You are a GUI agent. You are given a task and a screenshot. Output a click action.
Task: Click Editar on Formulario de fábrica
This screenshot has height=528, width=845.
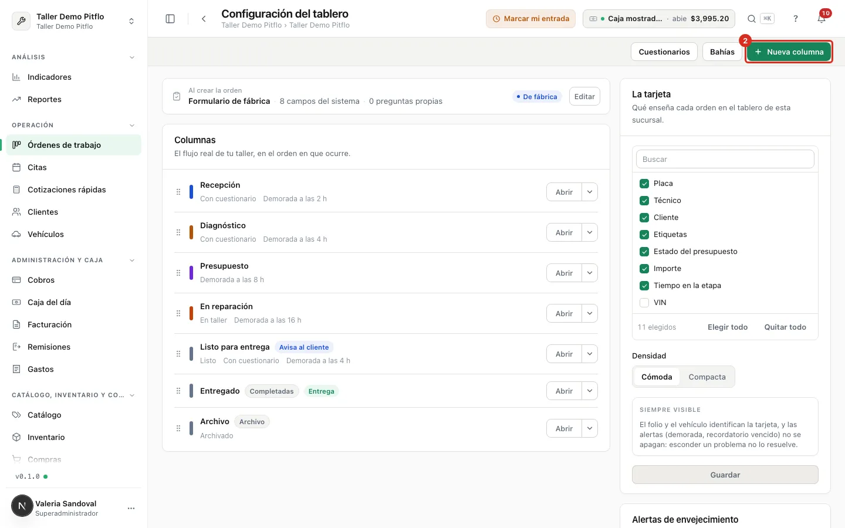pos(584,96)
